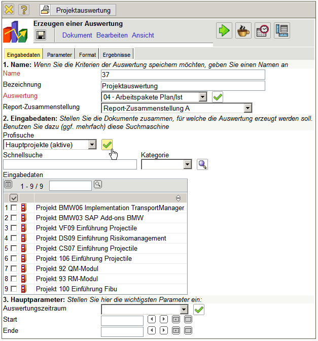Open help via question mark icon
Image resolution: width=318 pixels, height=341 pixels.
24,10
